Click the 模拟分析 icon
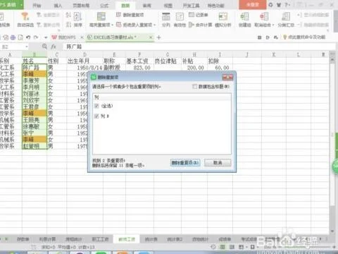Image resolution: width=338 pixels, height=254 pixels. (x=223, y=16)
